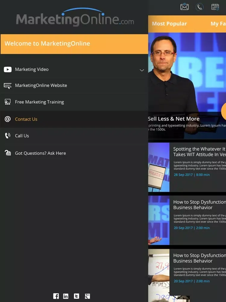Select the highlighted Contact Us entry

74,119
